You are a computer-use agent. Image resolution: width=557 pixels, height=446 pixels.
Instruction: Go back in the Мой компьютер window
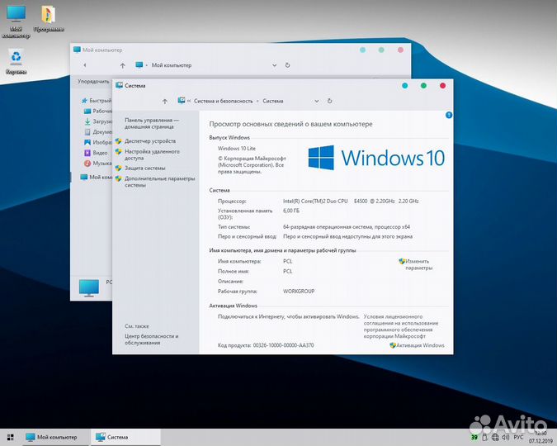tap(84, 65)
